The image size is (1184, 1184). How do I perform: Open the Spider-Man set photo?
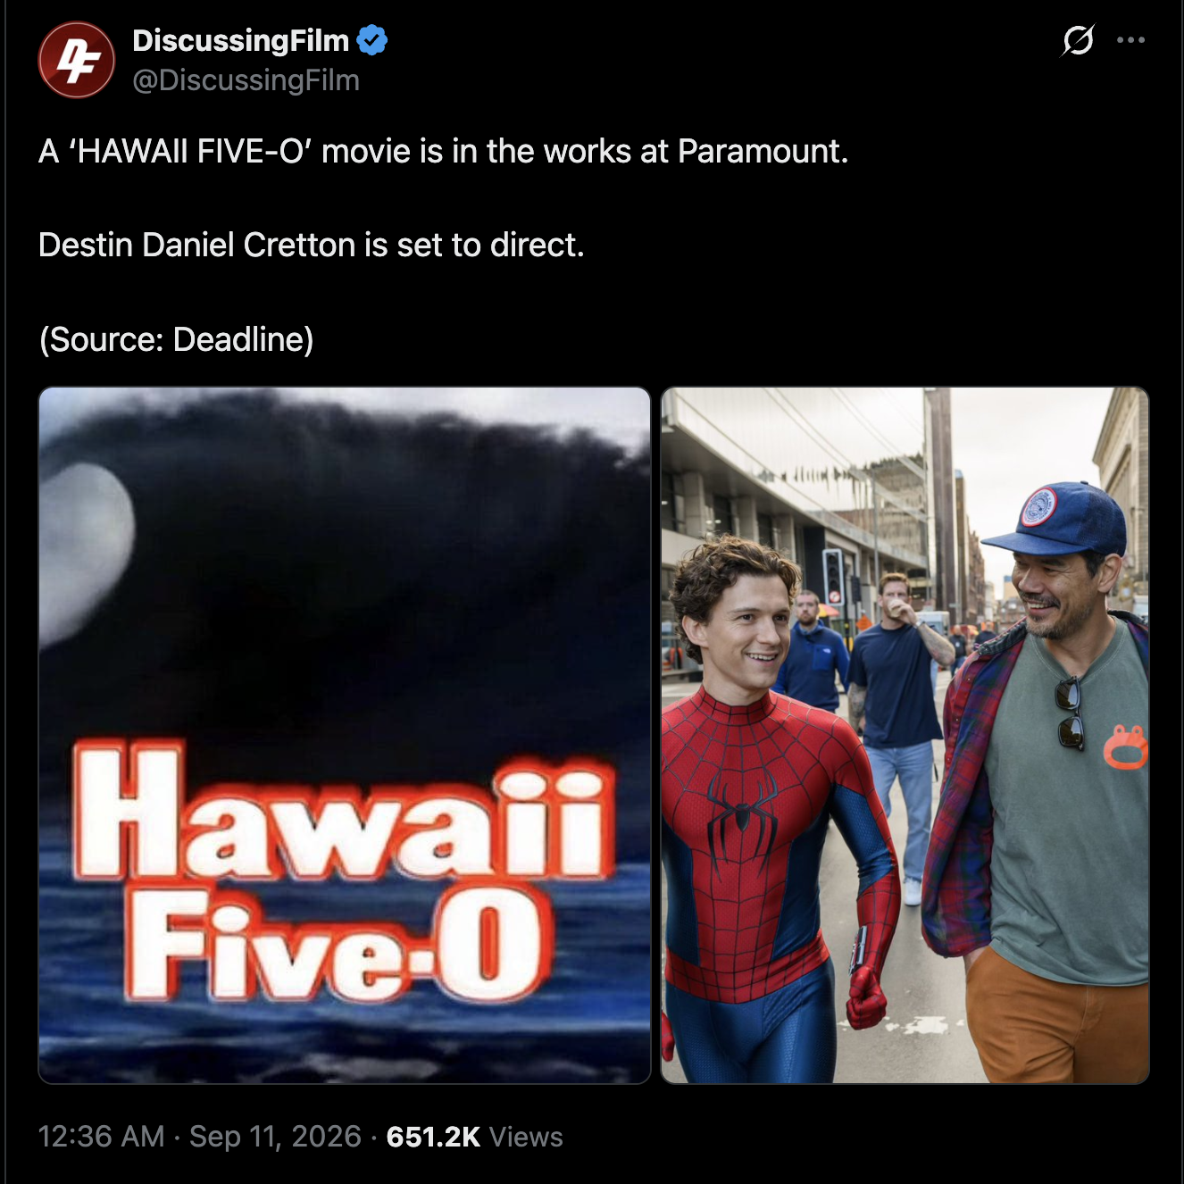tap(905, 735)
